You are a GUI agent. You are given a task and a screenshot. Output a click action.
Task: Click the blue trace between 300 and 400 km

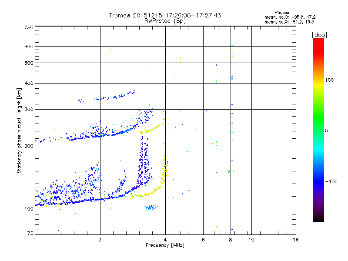pos(107,97)
